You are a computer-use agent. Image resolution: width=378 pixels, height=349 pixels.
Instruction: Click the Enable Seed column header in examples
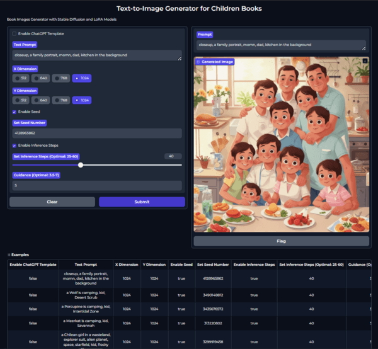click(x=181, y=265)
